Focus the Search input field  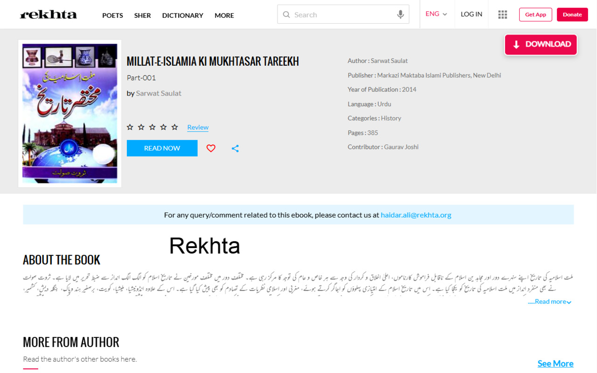(x=343, y=14)
